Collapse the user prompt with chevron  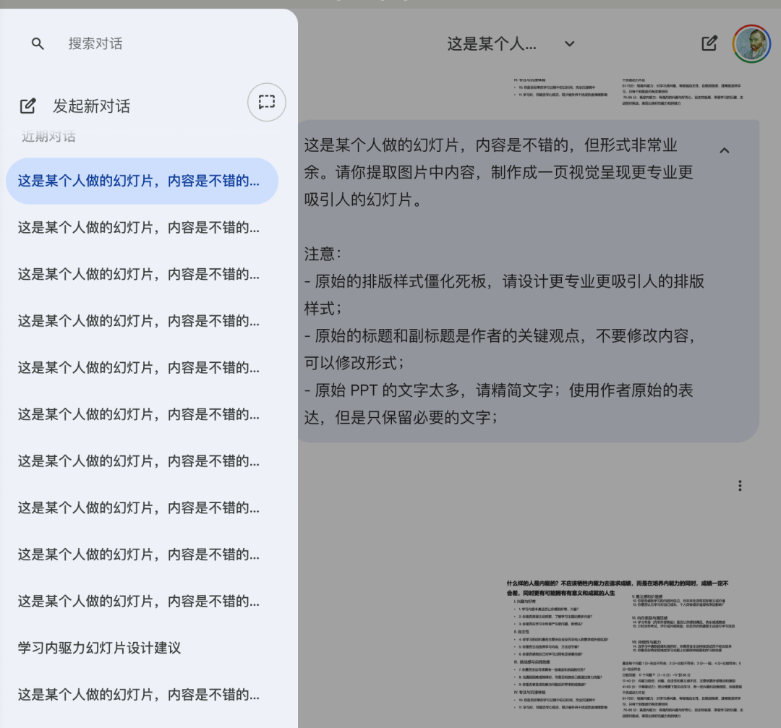724,150
